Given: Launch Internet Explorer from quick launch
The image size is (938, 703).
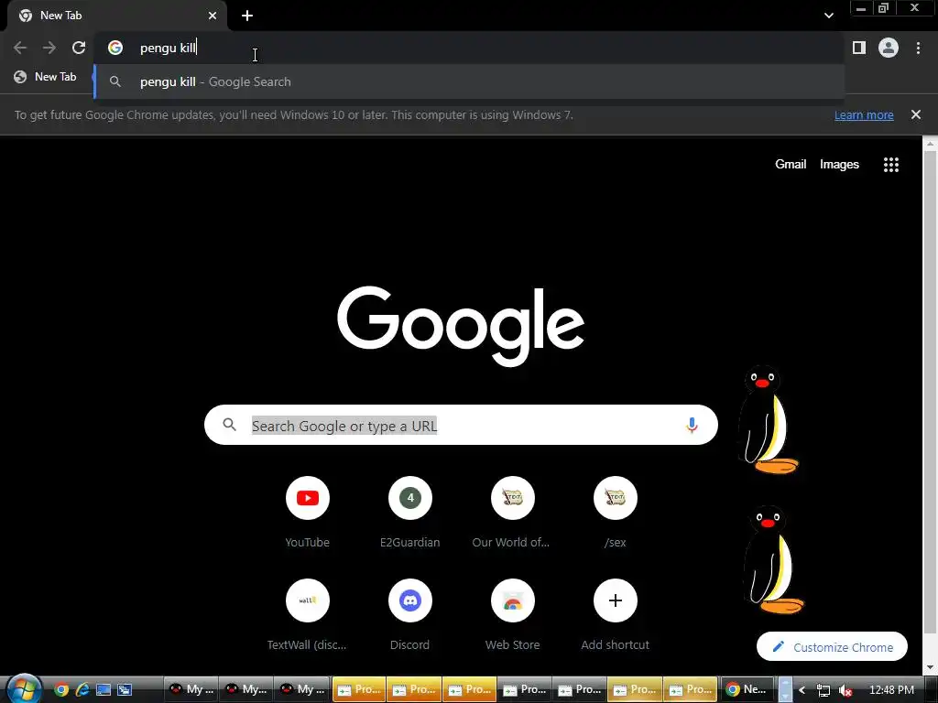Looking at the screenshot, I should [x=82, y=690].
